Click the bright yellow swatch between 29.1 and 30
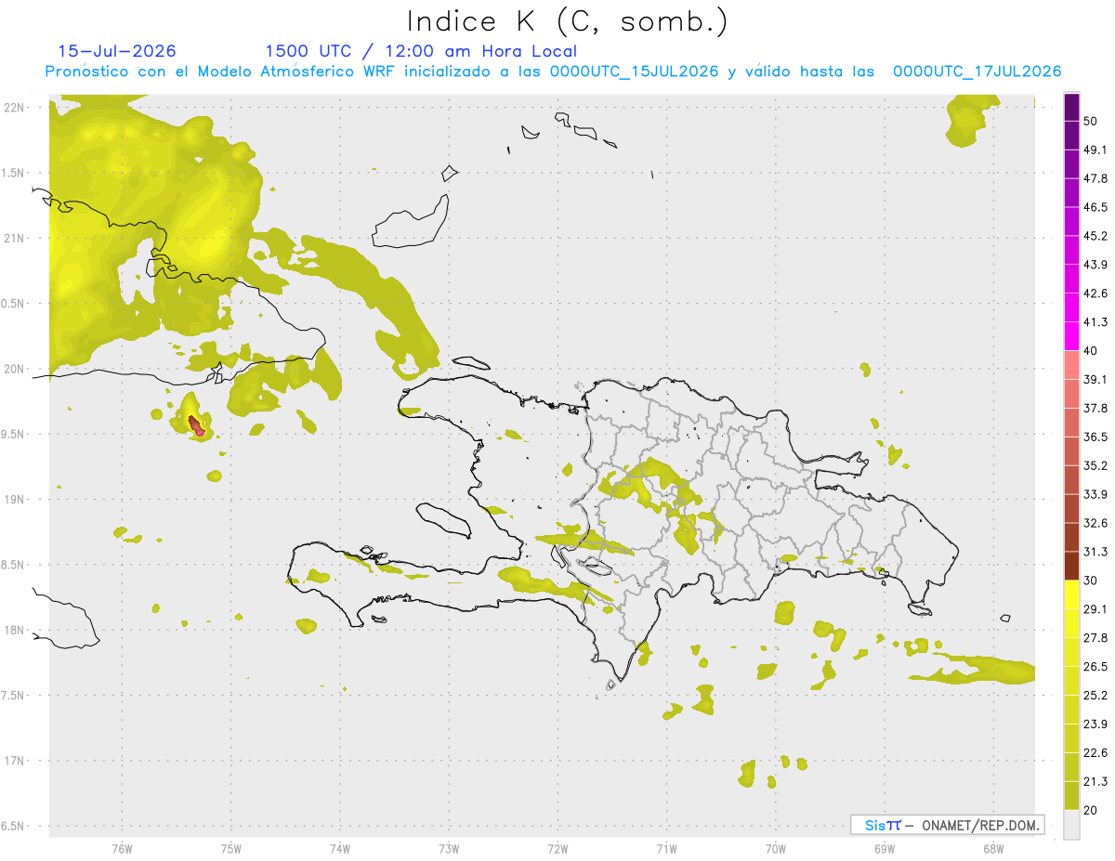Image resolution: width=1115 pixels, height=861 pixels. [x=1071, y=594]
